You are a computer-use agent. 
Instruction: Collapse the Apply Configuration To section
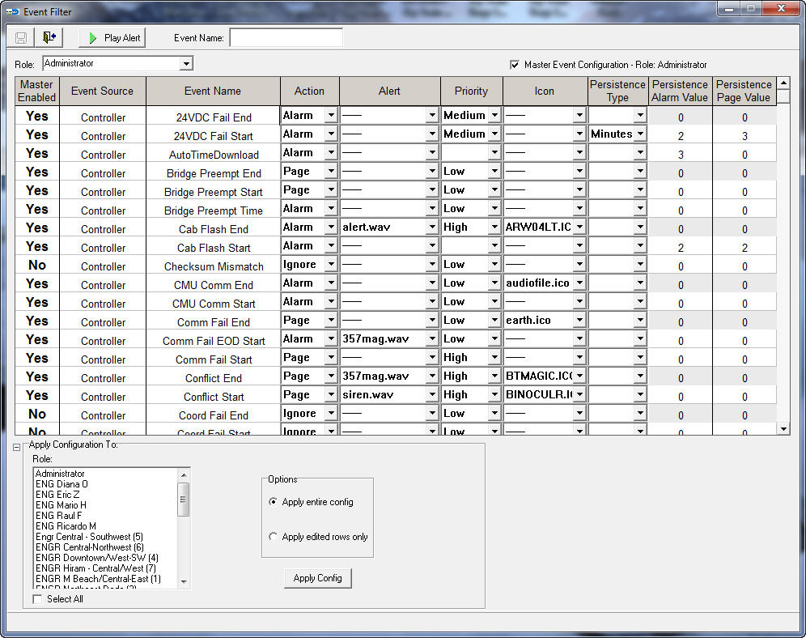tap(17, 447)
